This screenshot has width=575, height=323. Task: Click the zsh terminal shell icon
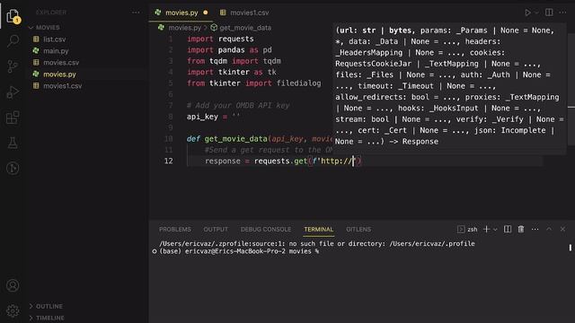pyautogui.click(x=461, y=230)
